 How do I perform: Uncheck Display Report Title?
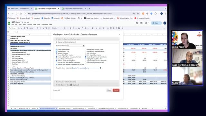point(57,51)
